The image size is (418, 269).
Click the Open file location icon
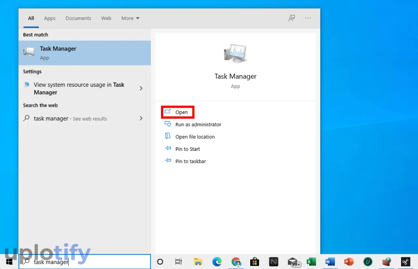pyautogui.click(x=168, y=136)
